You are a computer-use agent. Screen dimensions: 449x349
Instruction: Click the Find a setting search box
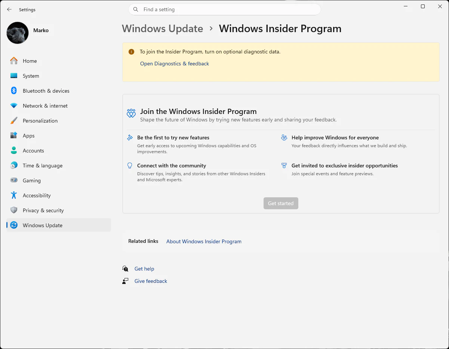(x=225, y=9)
